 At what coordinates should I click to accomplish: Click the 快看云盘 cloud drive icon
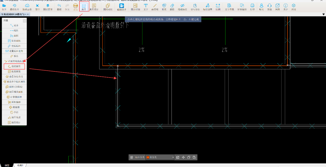27,7
